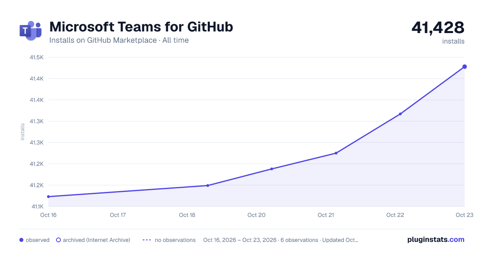Click the 41,428 installs total

tap(438, 28)
